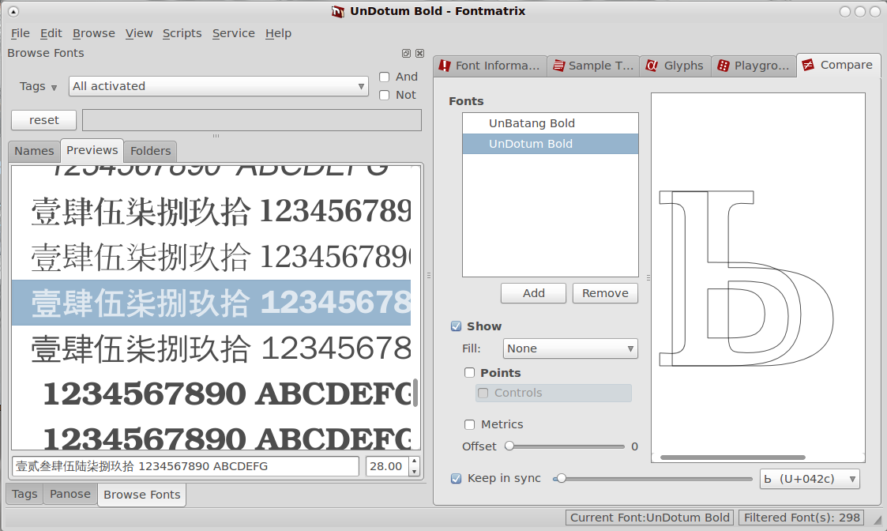Increase the preview font size with the up arrow

[415, 461]
